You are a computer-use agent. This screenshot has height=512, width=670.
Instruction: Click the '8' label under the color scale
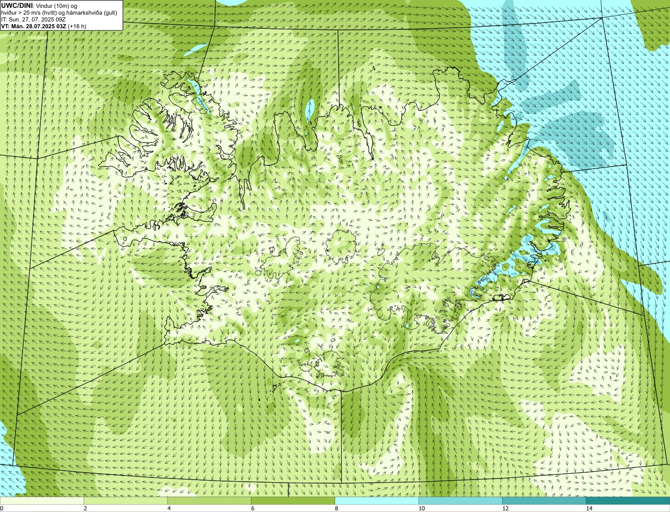tap(336, 508)
